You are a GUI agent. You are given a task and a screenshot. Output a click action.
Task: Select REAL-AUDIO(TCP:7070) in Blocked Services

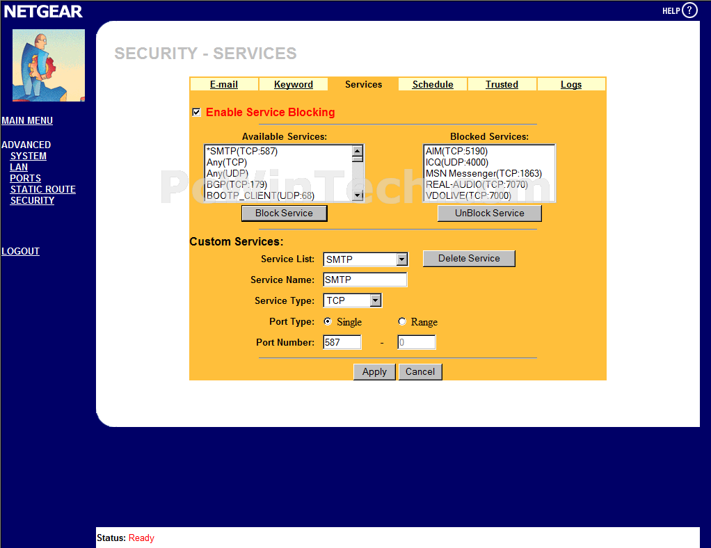(489, 184)
